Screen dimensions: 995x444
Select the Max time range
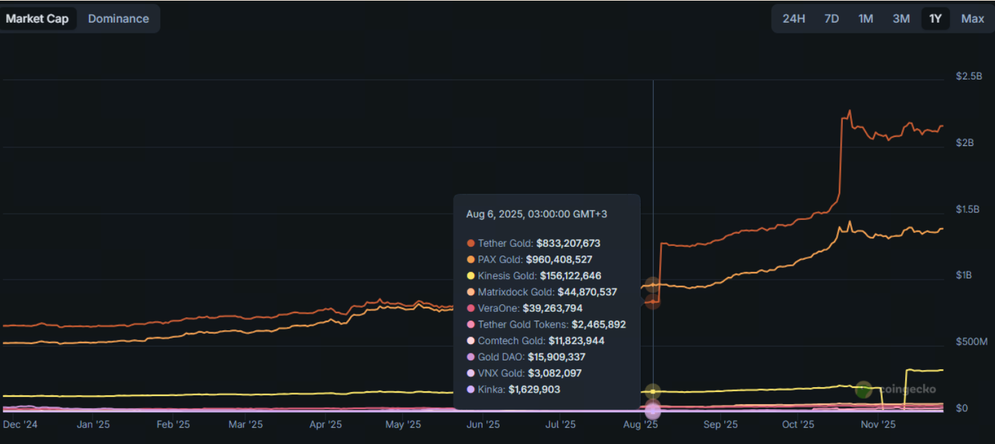pyautogui.click(x=972, y=18)
